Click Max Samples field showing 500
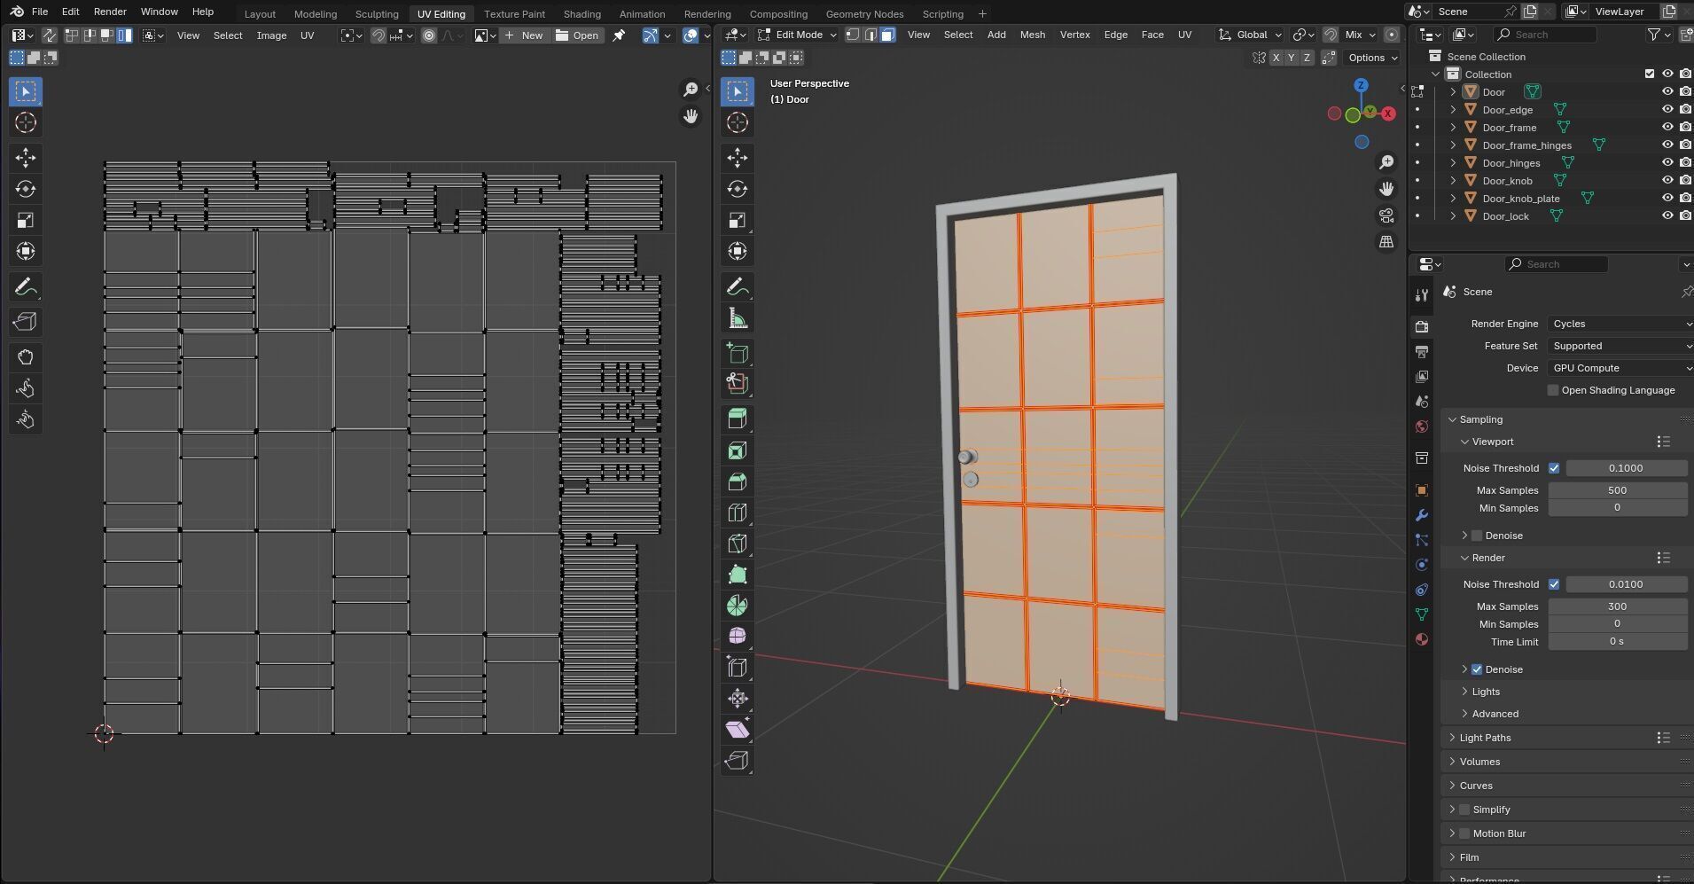1694x884 pixels. [1617, 490]
